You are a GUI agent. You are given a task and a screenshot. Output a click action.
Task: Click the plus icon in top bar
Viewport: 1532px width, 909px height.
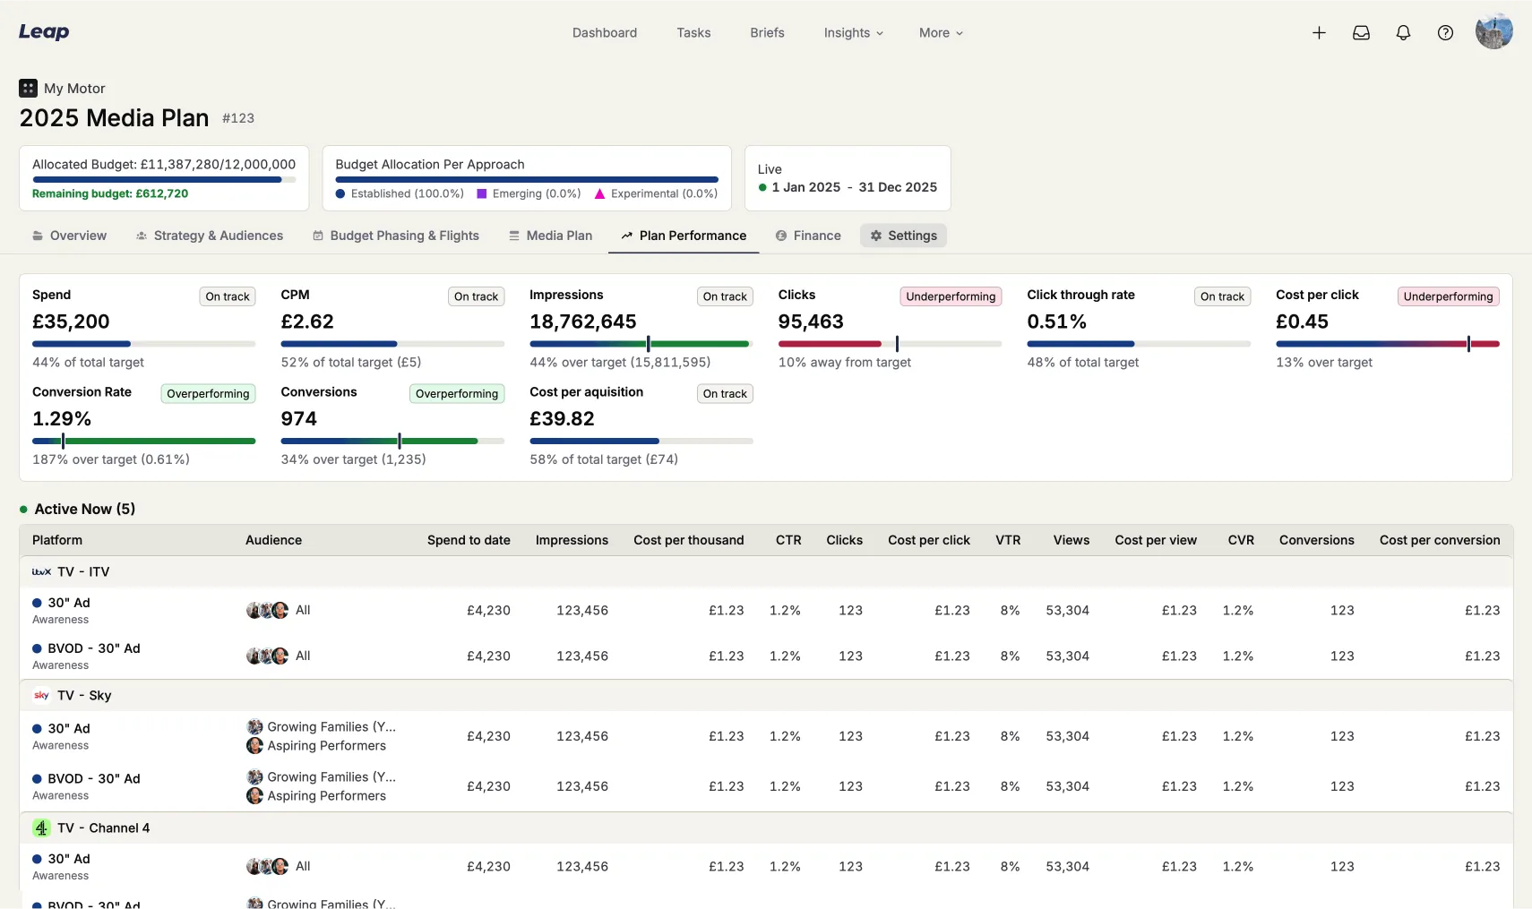click(1319, 33)
